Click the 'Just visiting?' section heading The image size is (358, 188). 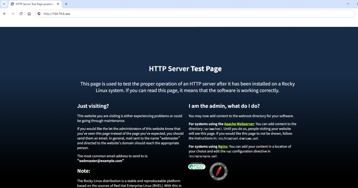coord(93,106)
